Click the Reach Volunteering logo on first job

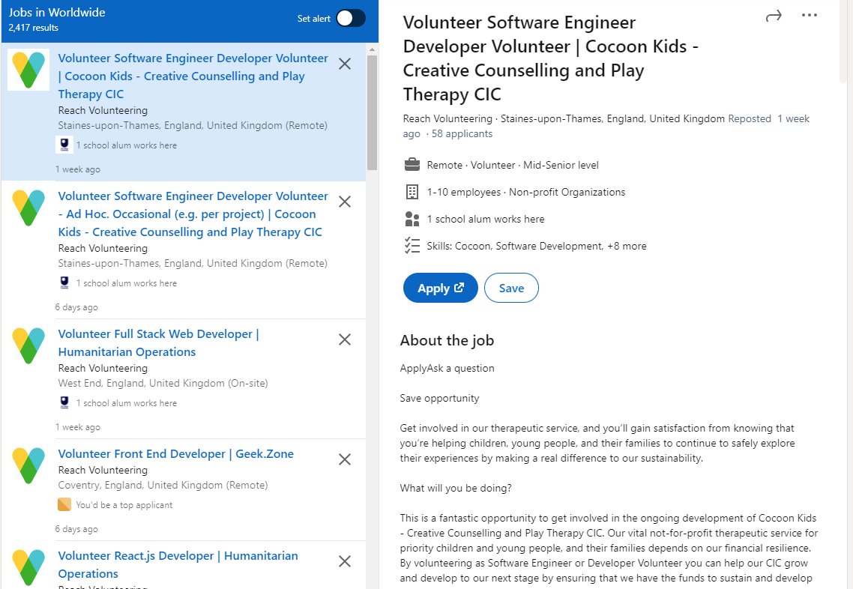[x=28, y=70]
